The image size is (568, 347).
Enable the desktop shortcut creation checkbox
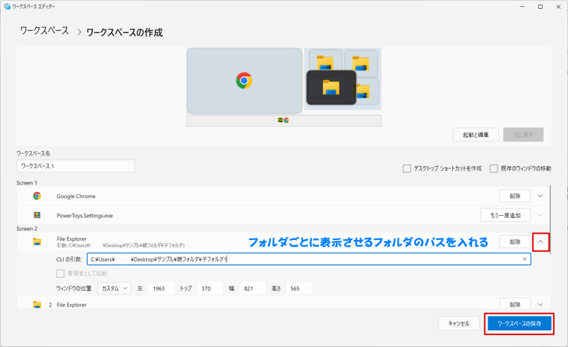click(x=407, y=169)
